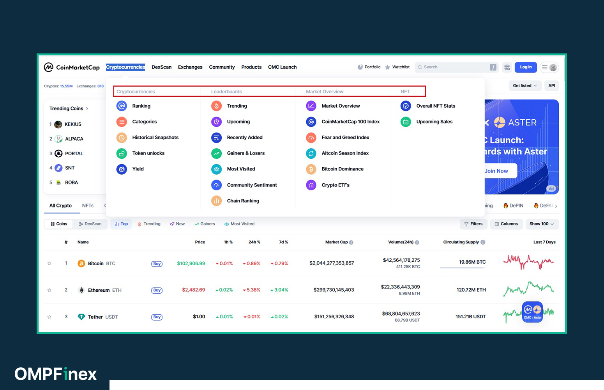The width and height of the screenshot is (604, 390).
Task: Select the Community Sentiment gauge icon
Action: point(216,185)
